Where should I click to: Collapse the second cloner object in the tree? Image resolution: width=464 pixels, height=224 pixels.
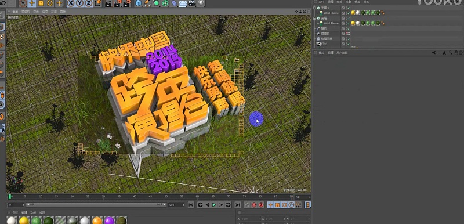(314, 18)
